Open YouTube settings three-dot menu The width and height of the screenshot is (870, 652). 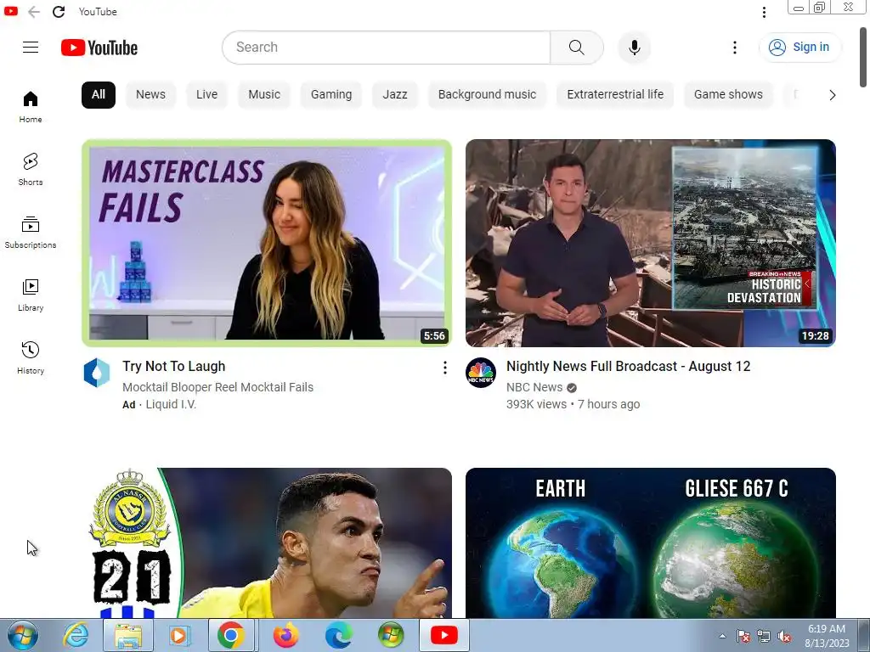[735, 48]
